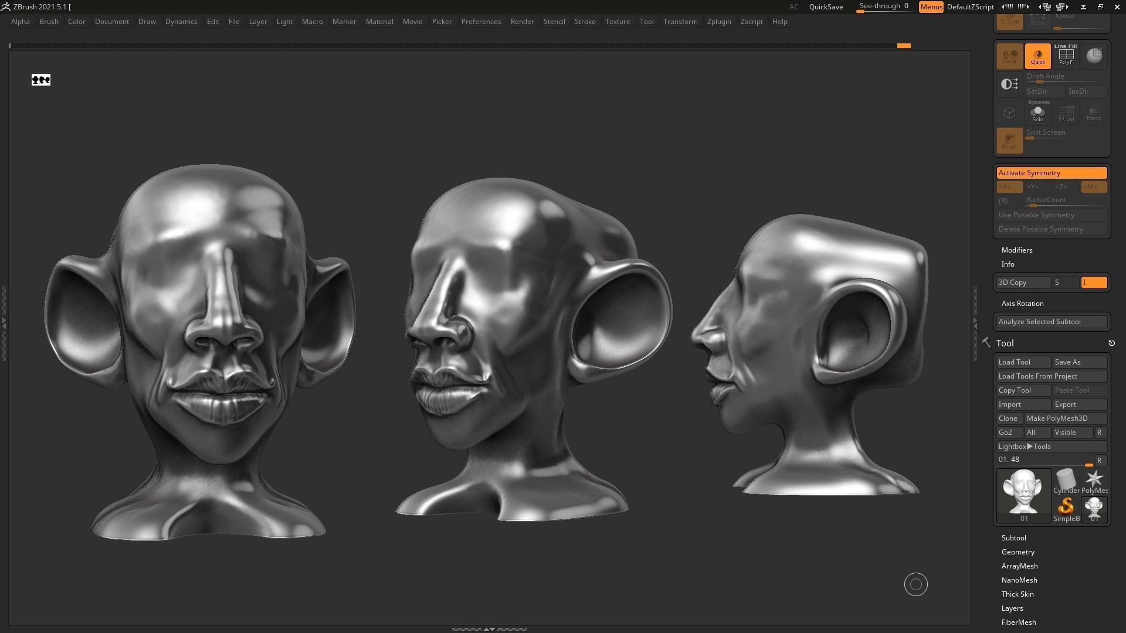1126x633 pixels.
Task: Click the V. Sym icon
Action: 1009,22
